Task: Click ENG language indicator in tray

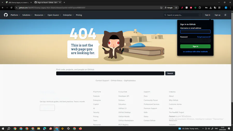Action: coord(216,128)
